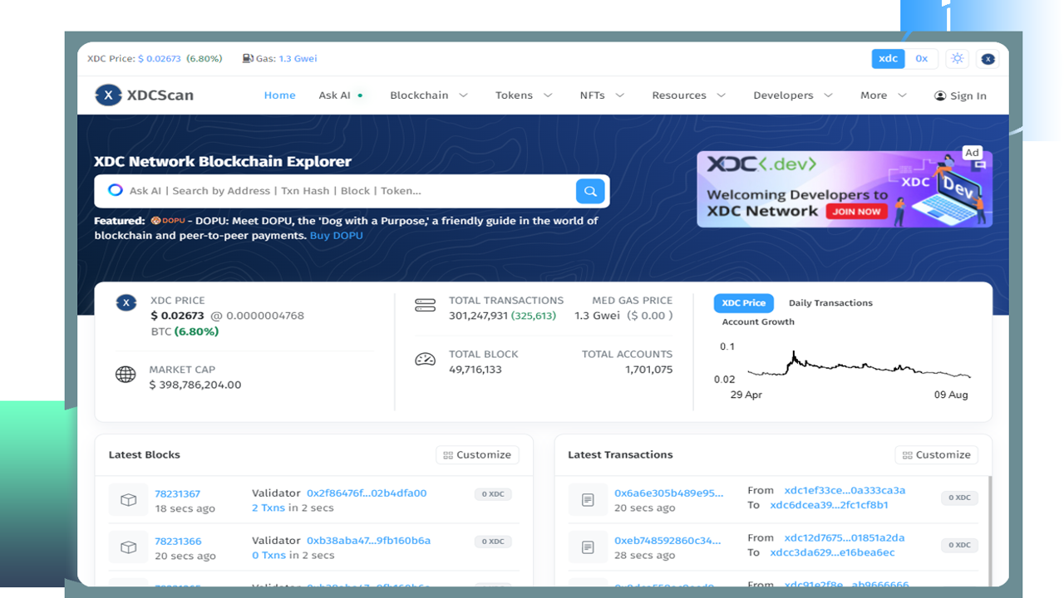Screen dimensions: 1064x598
Task: Click the XDC price line chart
Action: point(859,365)
